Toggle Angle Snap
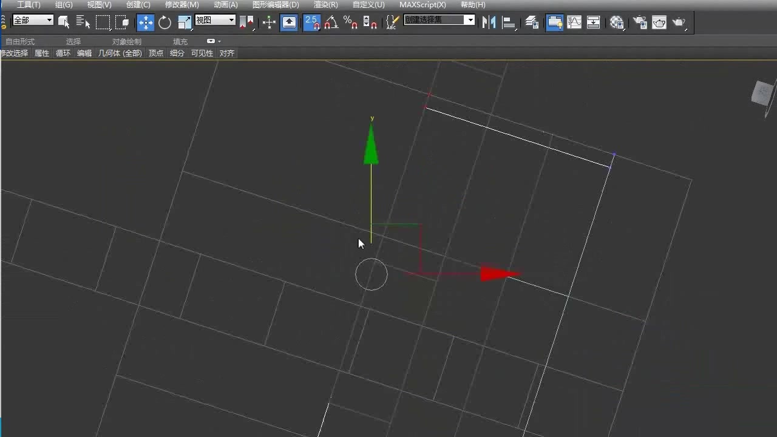This screenshot has height=437, width=777. click(331, 22)
